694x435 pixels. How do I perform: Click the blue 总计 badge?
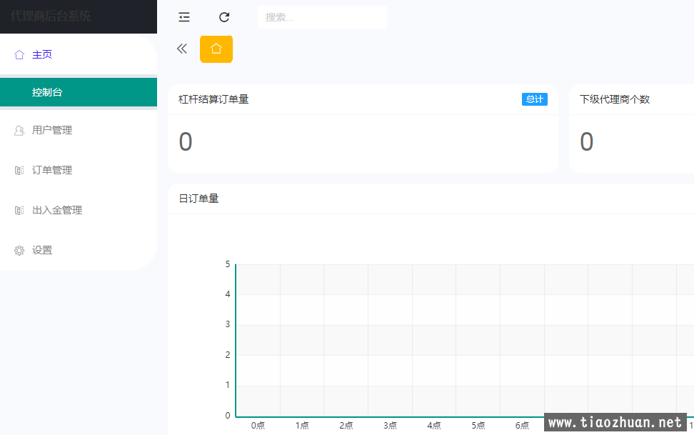click(535, 99)
